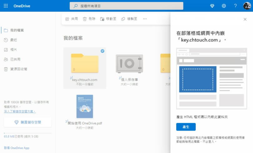253x153 pixels.
Task: Open 最近 recent files in sidebar
Action: click(x=13, y=40)
